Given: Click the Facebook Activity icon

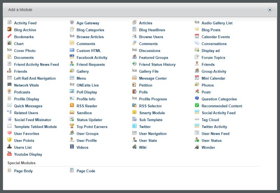Looking at the screenshot, I should coord(72,57).
